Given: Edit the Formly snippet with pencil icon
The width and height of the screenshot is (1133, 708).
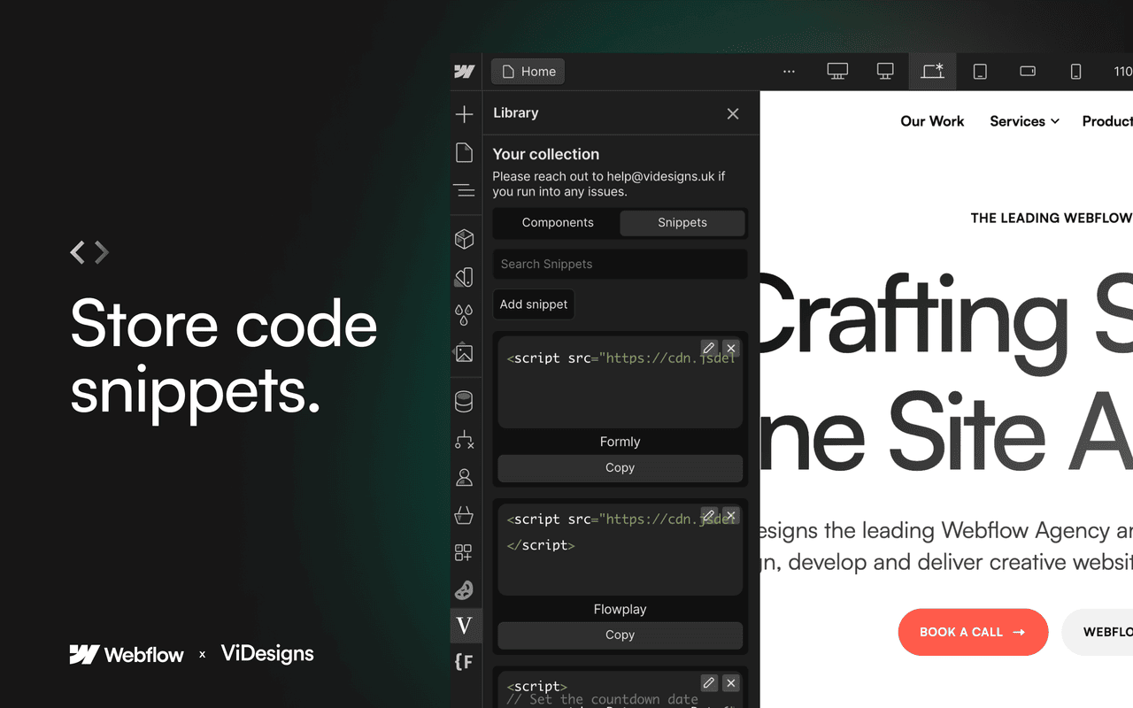Looking at the screenshot, I should click(x=709, y=348).
